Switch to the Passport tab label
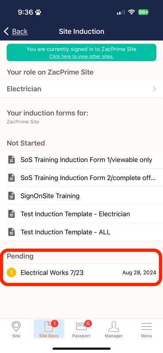The width and height of the screenshot is (163, 353). tap(81, 336)
